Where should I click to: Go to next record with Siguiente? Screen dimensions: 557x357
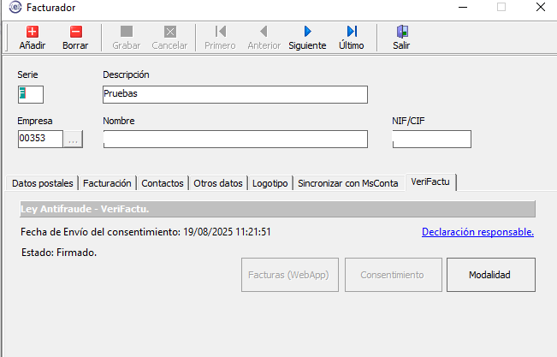point(307,32)
